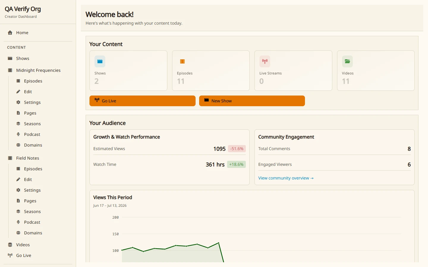Click the red Live Streams card icon

(x=265, y=61)
